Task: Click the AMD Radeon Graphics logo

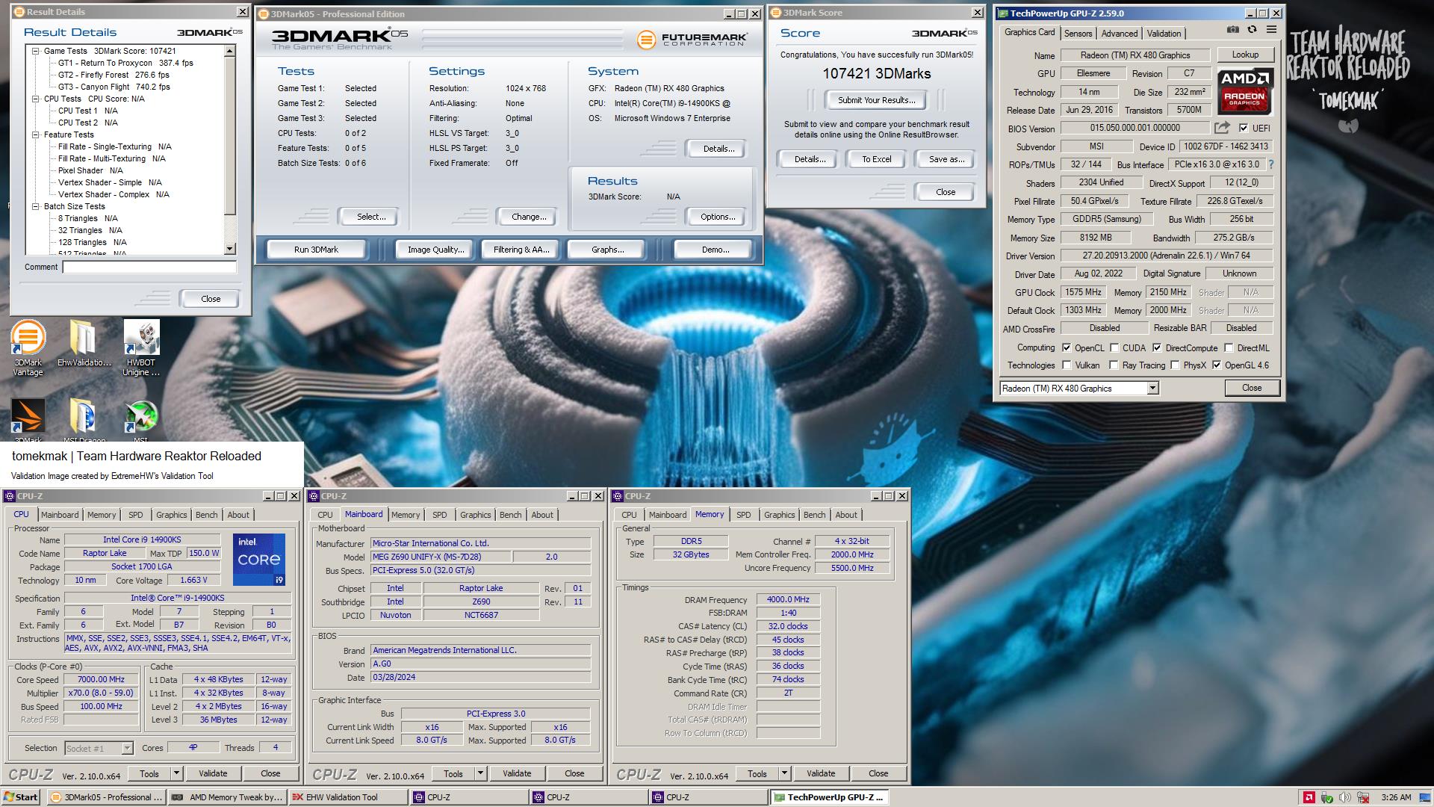Action: [1244, 90]
